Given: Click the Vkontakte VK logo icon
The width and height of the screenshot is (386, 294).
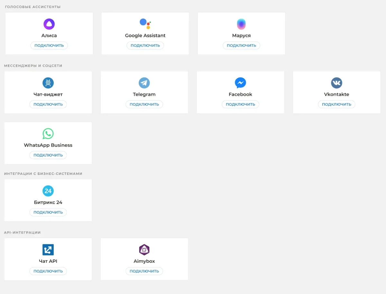Looking at the screenshot, I should click(x=336, y=83).
